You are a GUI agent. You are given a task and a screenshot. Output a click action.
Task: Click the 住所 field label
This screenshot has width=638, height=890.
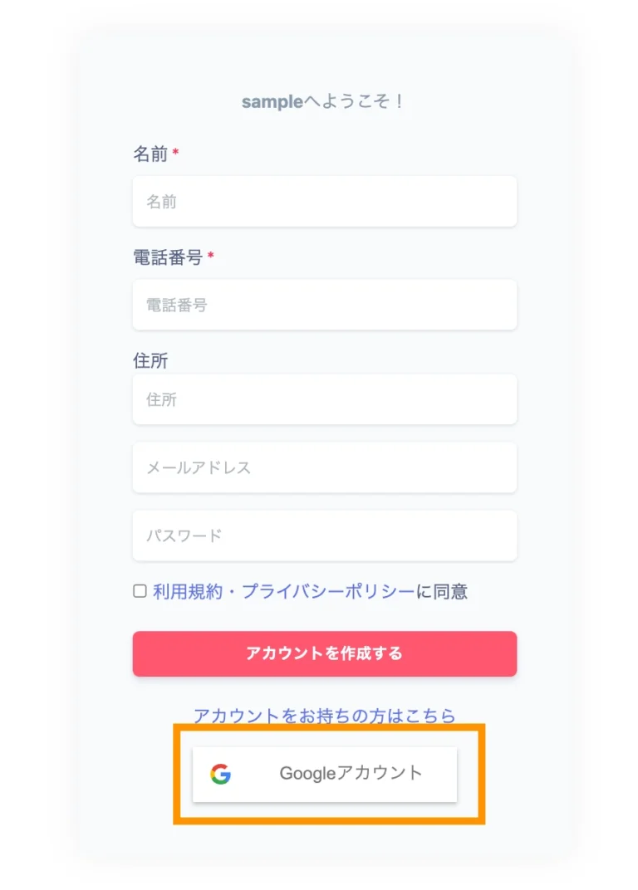150,361
